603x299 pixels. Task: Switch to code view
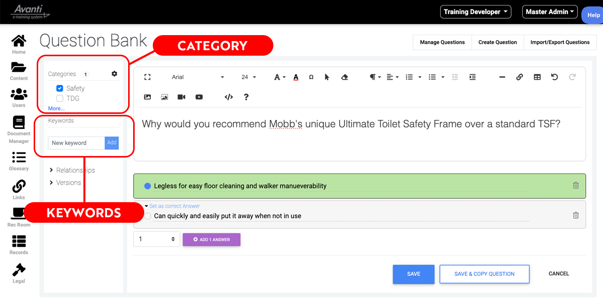[x=229, y=97]
